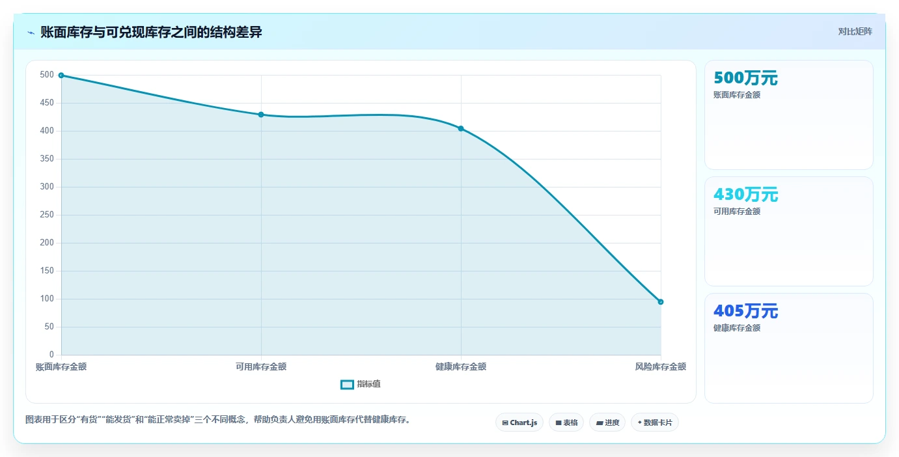The height and width of the screenshot is (457, 899).
Task: Click the 405万元 card value
Action: tap(745, 311)
